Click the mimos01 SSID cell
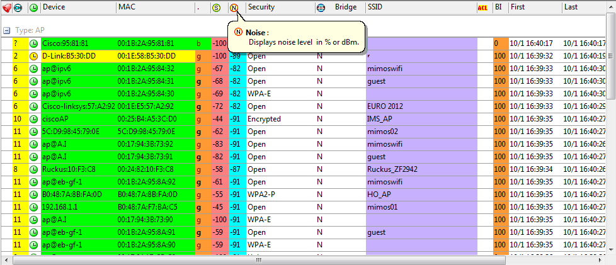 point(421,207)
